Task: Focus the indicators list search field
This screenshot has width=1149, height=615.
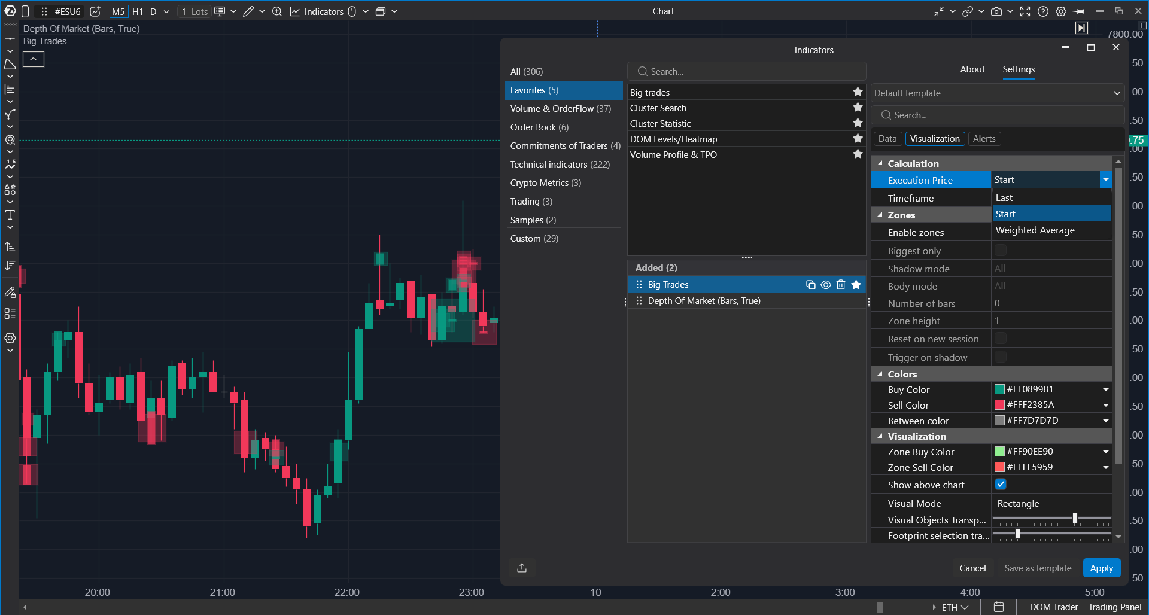Action: pos(747,72)
